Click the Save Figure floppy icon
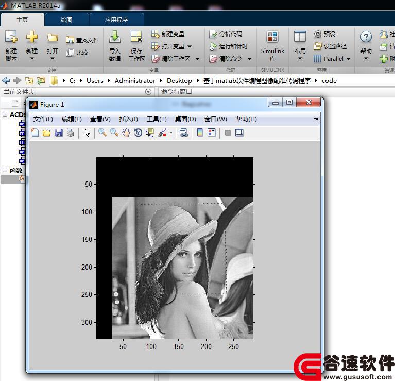 click(59, 132)
